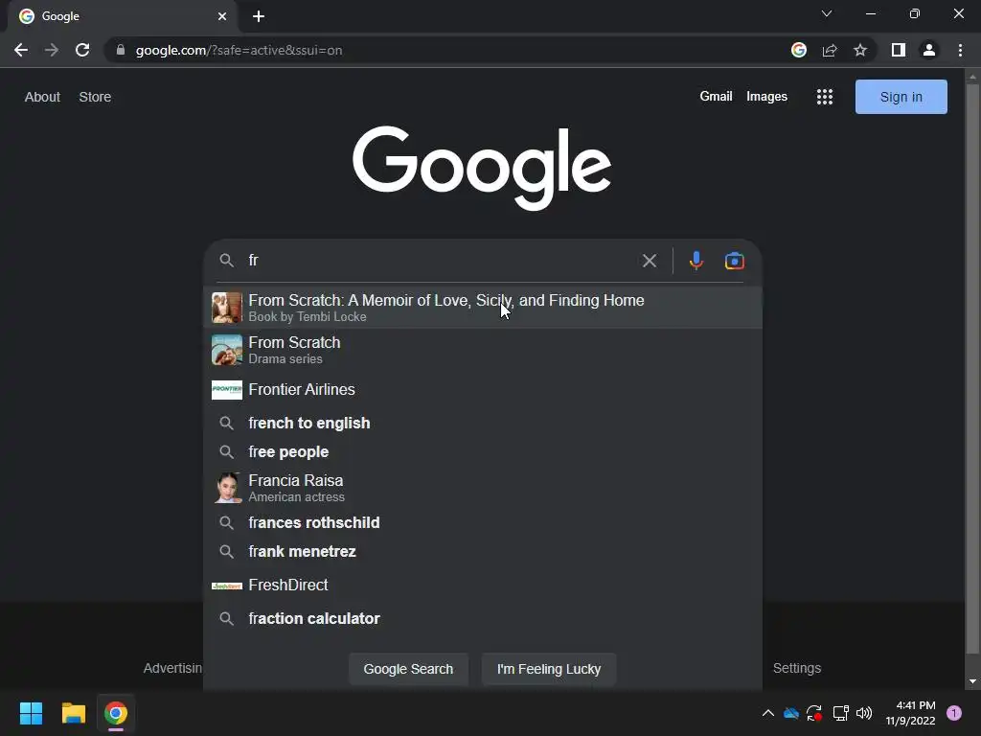Open the About link
This screenshot has height=736, width=981.
(x=42, y=97)
